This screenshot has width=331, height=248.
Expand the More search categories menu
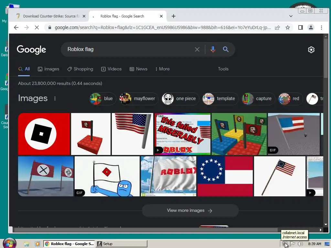tap(162, 69)
